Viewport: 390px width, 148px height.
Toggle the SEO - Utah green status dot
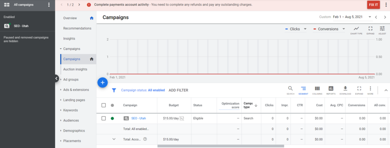pos(112,118)
